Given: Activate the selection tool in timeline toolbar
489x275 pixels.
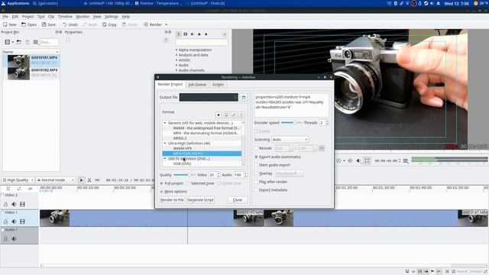Looking at the screenshot, I should (82, 180).
